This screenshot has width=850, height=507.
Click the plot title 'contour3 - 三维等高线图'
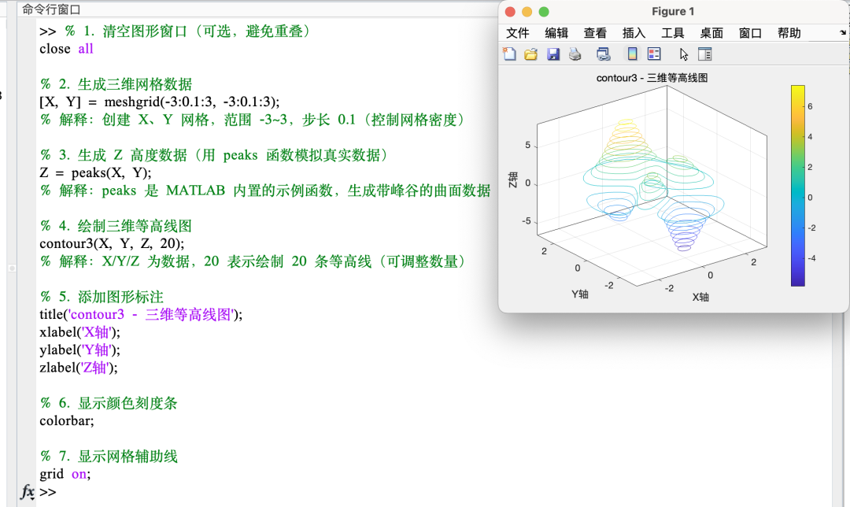click(652, 78)
